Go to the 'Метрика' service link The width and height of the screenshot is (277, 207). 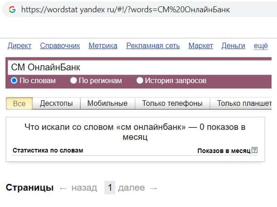[x=103, y=45]
